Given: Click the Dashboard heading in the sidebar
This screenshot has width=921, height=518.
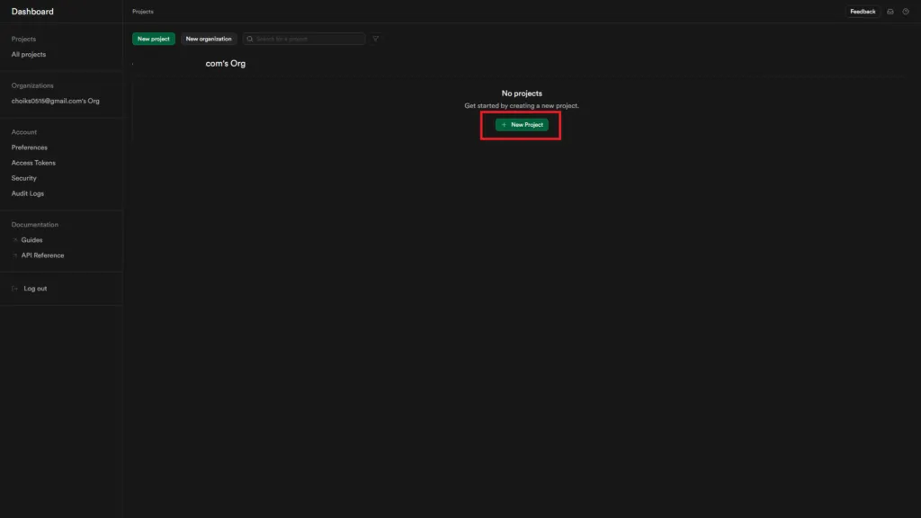Looking at the screenshot, I should coord(31,11).
